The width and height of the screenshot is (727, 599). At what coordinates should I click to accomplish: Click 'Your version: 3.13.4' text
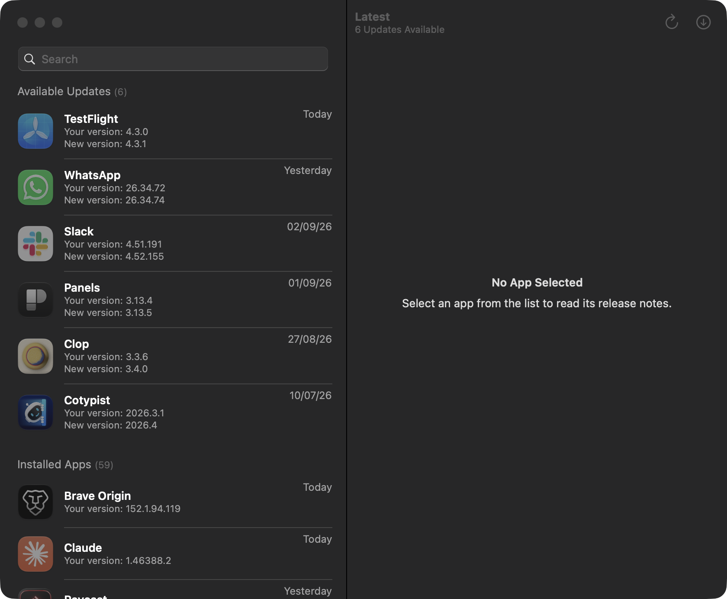tap(108, 300)
